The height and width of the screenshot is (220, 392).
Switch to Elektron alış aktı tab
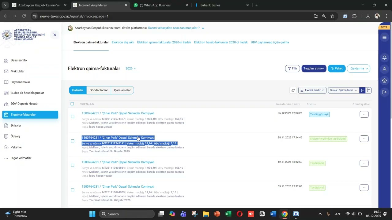click(123, 42)
